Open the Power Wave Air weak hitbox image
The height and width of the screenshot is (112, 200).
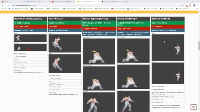coord(65,44)
